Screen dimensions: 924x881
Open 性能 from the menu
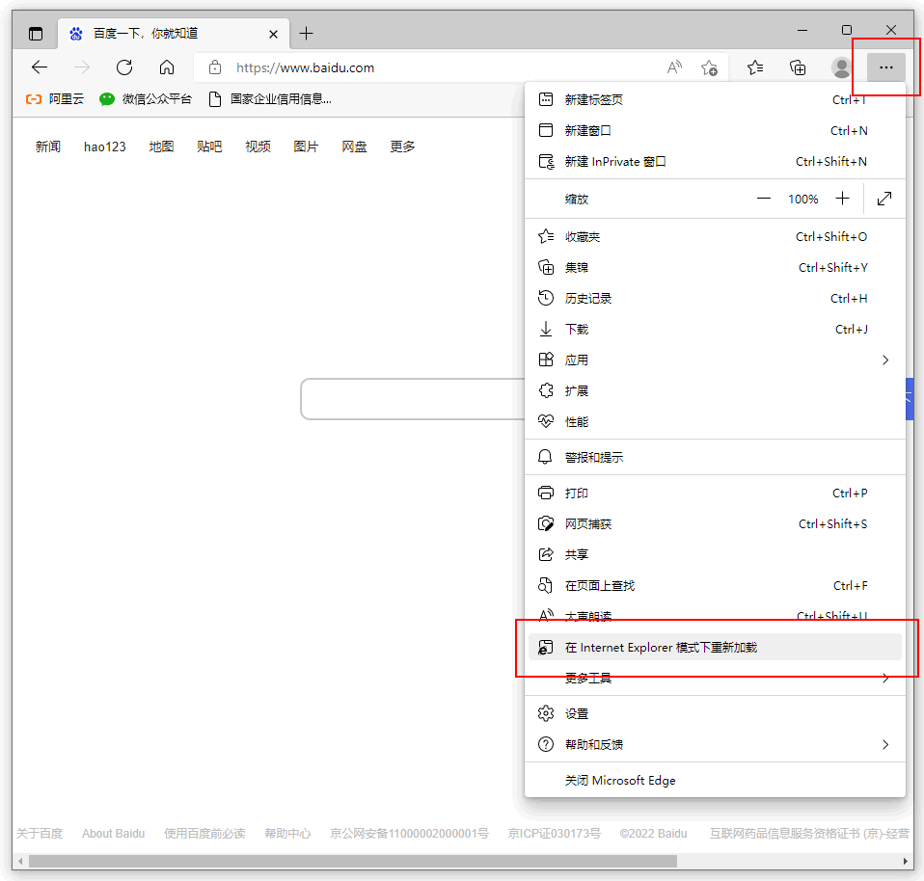715,421
